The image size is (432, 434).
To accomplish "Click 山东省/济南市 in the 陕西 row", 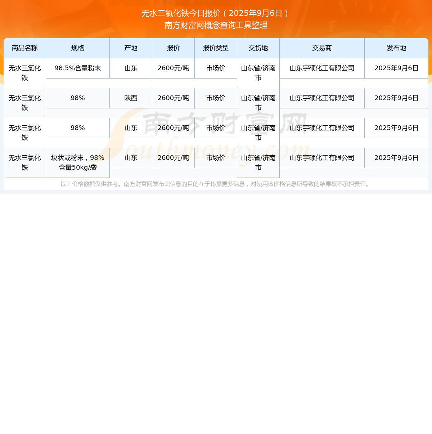I will [x=258, y=103].
